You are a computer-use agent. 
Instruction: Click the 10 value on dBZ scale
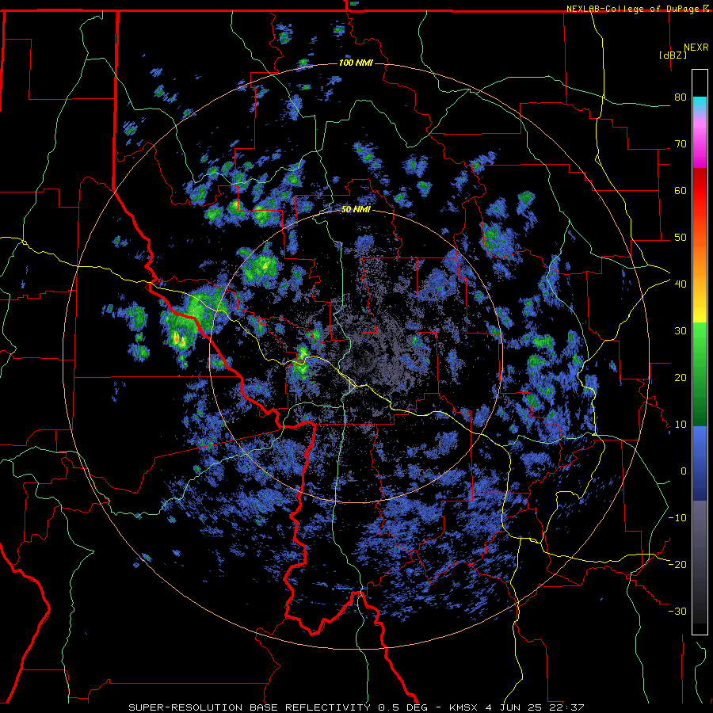[681, 425]
